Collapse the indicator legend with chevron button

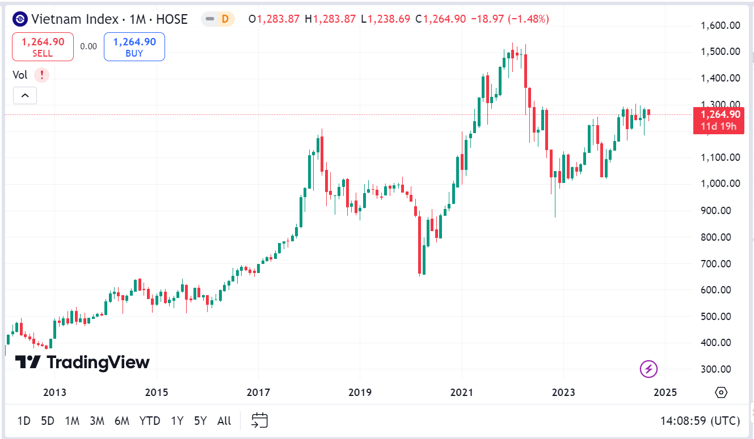tap(24, 96)
